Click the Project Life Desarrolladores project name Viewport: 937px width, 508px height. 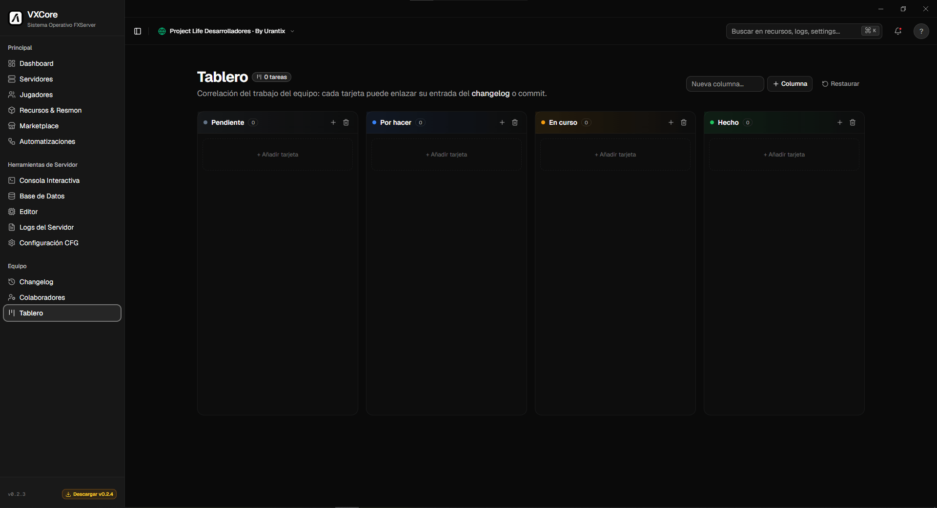(x=227, y=31)
